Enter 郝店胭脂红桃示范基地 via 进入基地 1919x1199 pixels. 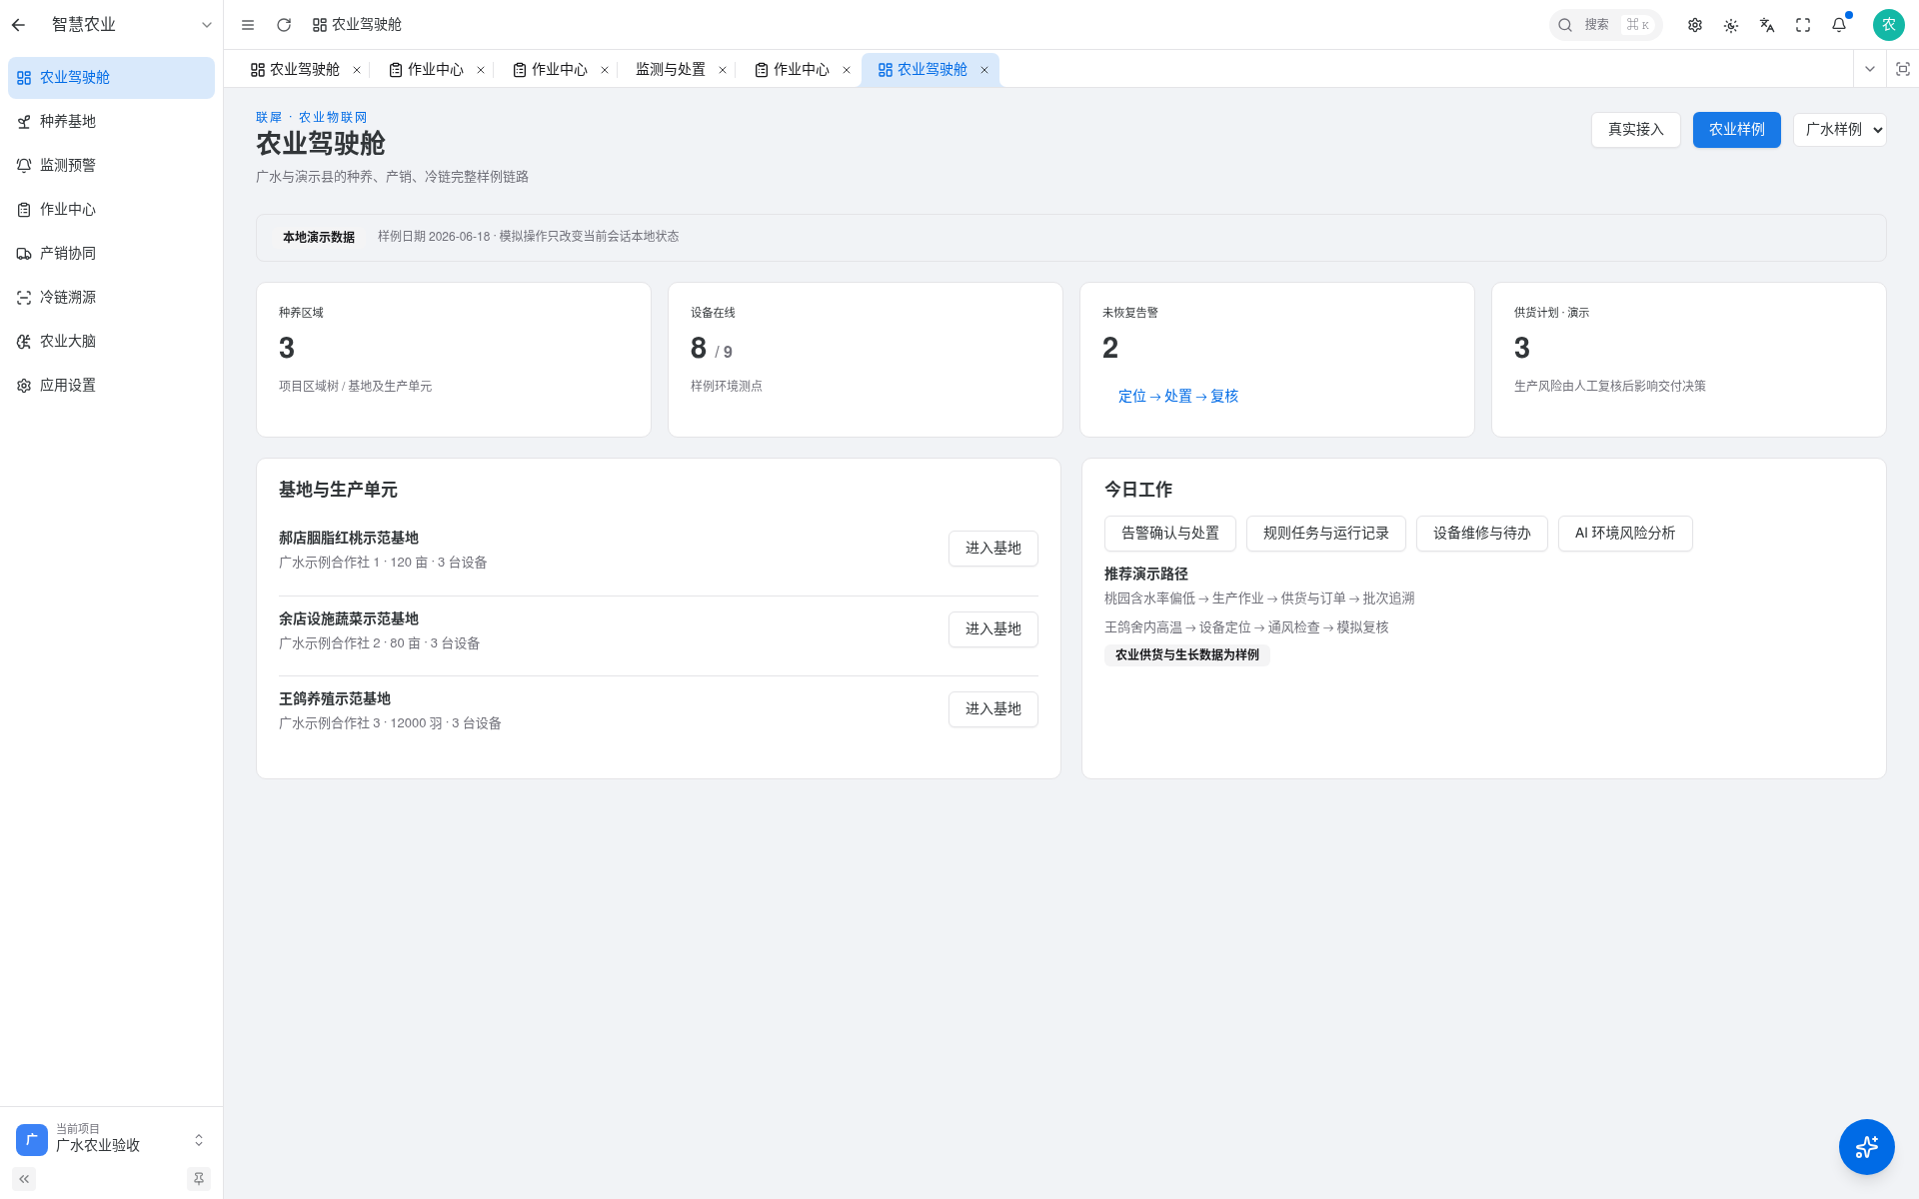click(992, 549)
